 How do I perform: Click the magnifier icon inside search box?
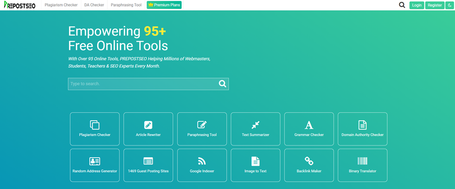click(x=222, y=84)
